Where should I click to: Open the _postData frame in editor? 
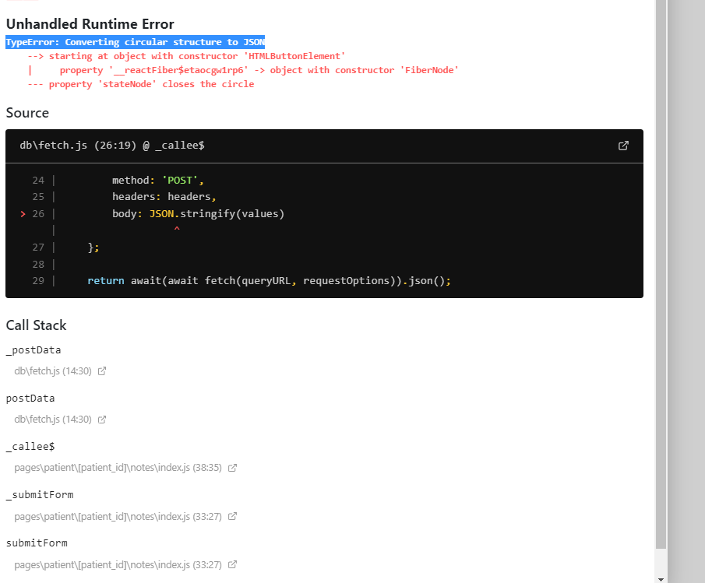point(102,371)
